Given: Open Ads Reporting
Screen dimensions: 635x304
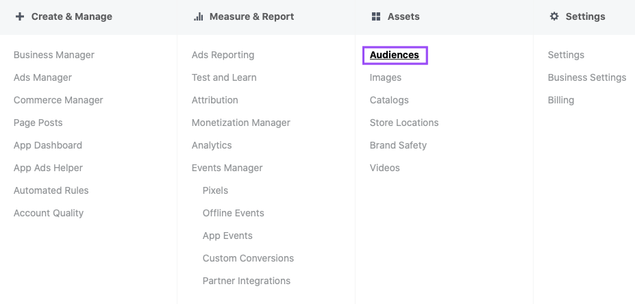Looking at the screenshot, I should (223, 55).
